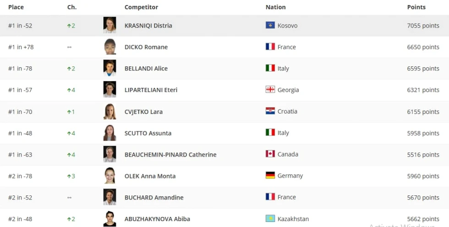The height and width of the screenshot is (227, 449).
Task: Click the Croatia flag icon
Action: pyautogui.click(x=270, y=111)
